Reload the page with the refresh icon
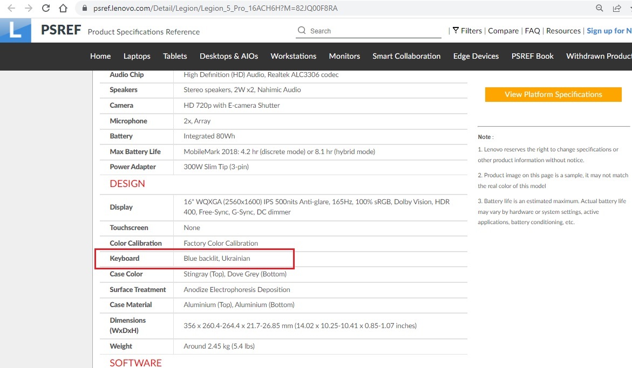 (x=46, y=8)
